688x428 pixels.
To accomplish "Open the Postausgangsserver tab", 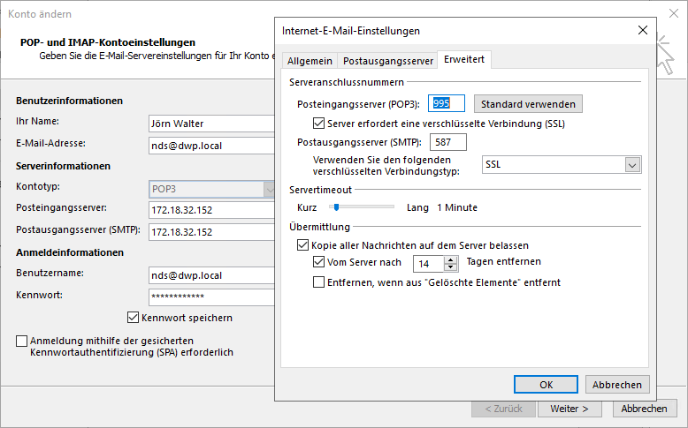I will coord(388,61).
